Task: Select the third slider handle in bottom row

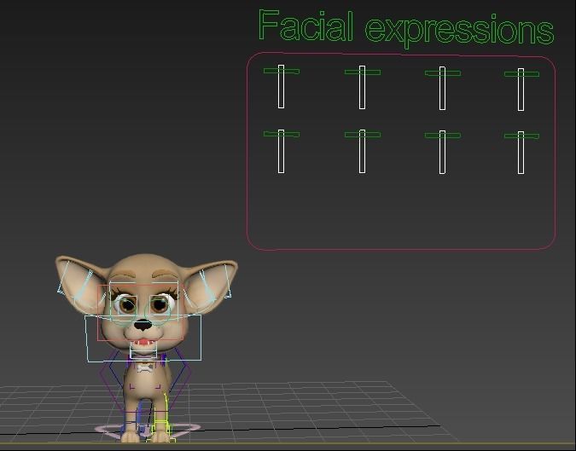Action: click(x=443, y=136)
